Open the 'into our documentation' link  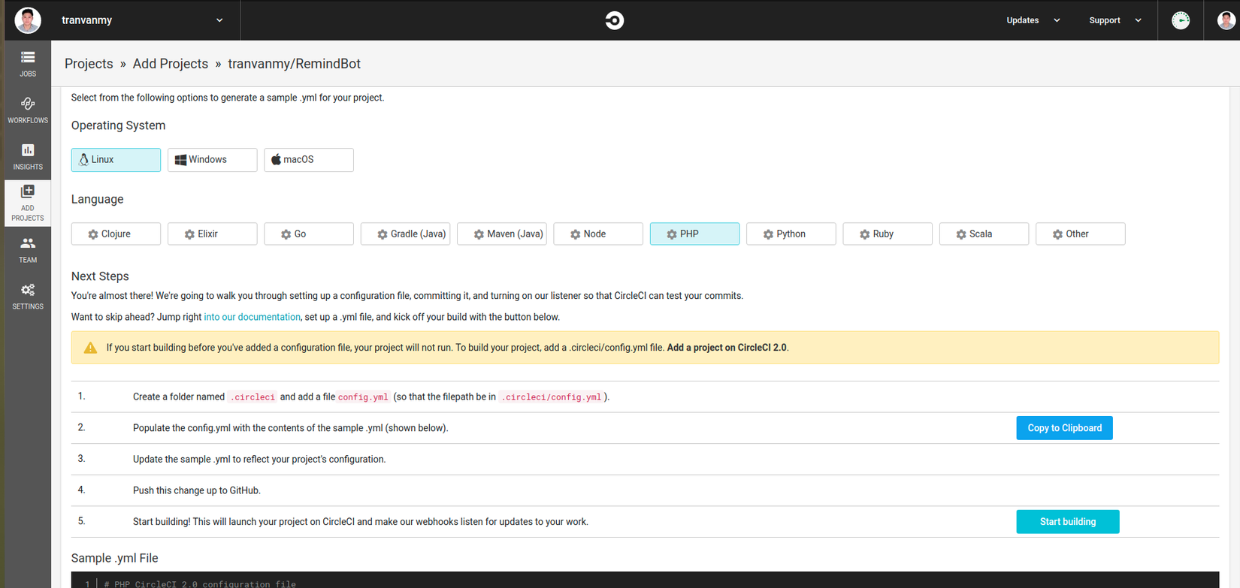[x=252, y=317]
